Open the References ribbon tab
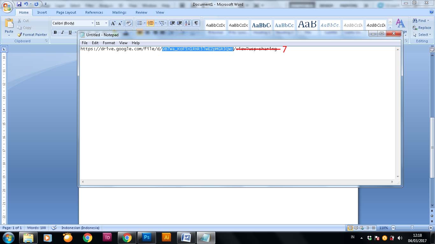Image resolution: width=435 pixels, height=244 pixels. pos(94,12)
